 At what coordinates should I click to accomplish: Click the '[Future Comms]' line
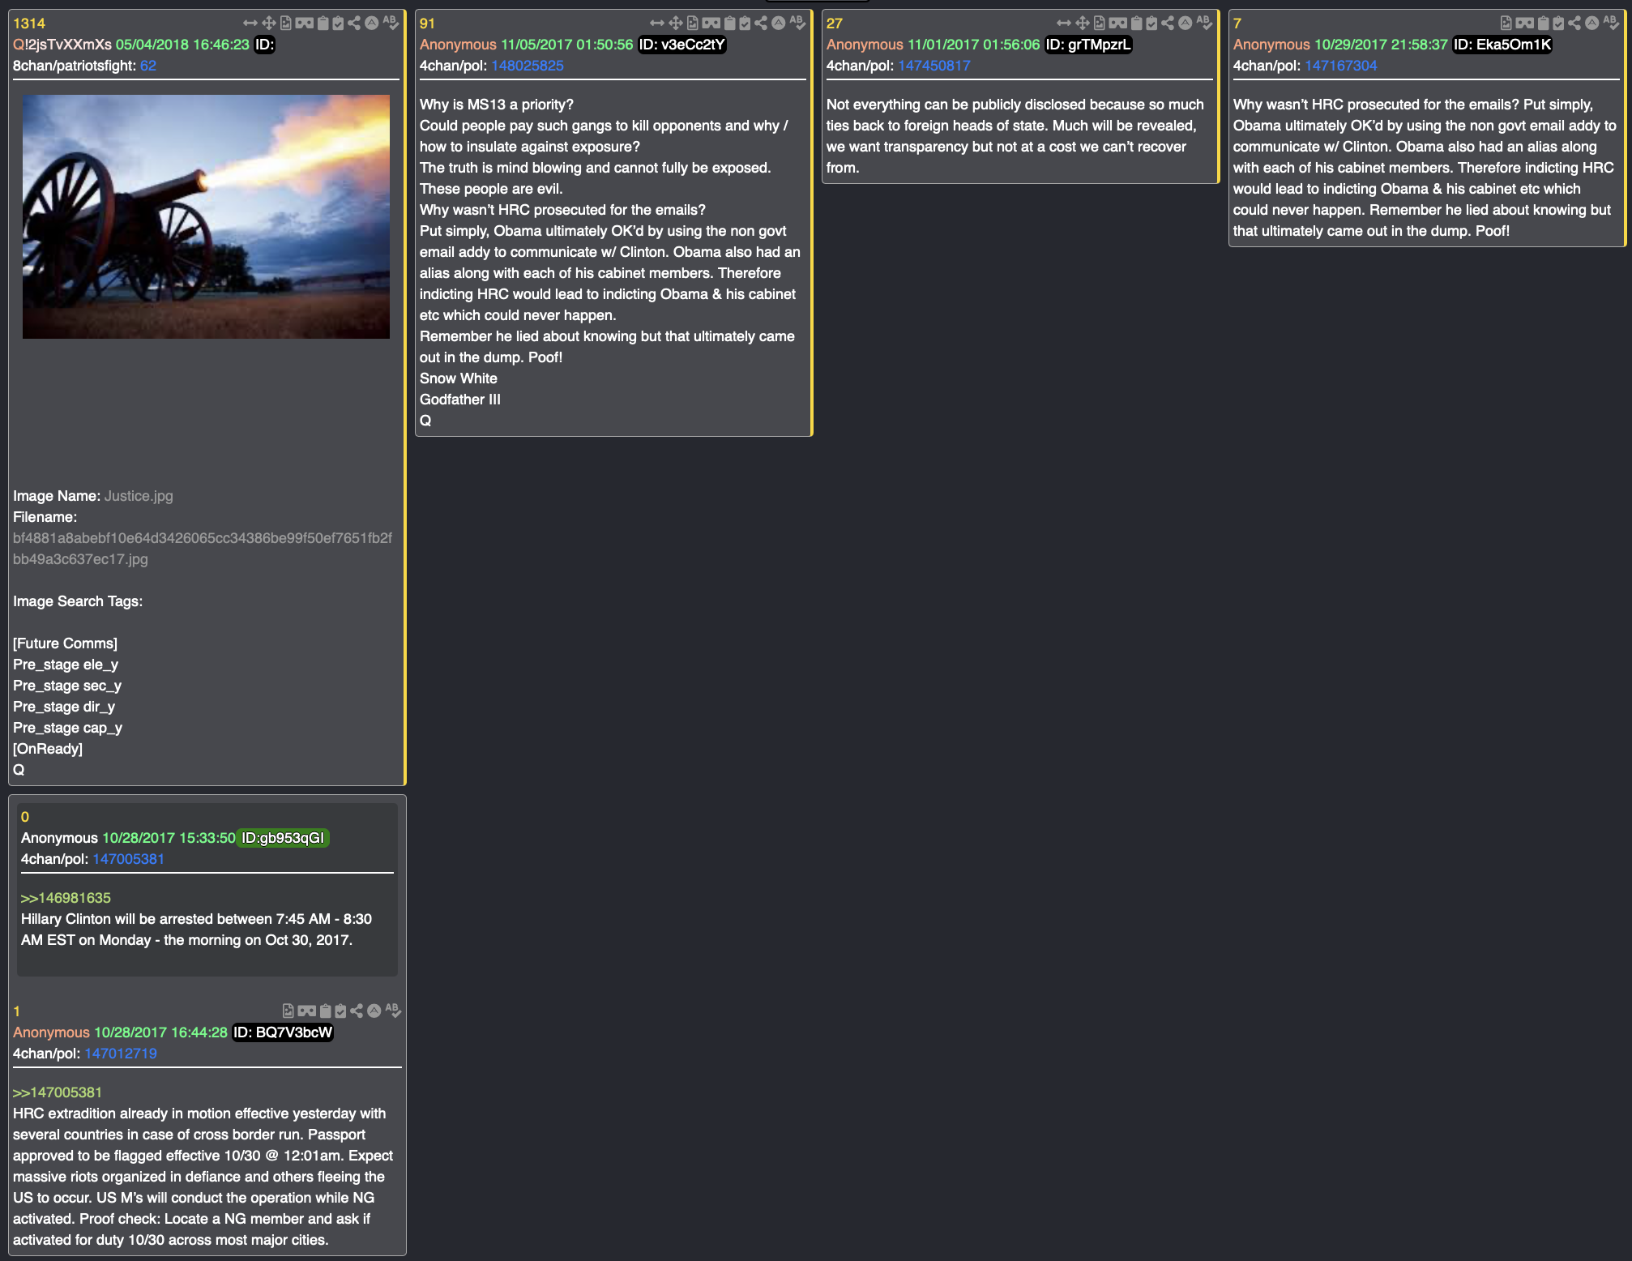[x=65, y=643]
